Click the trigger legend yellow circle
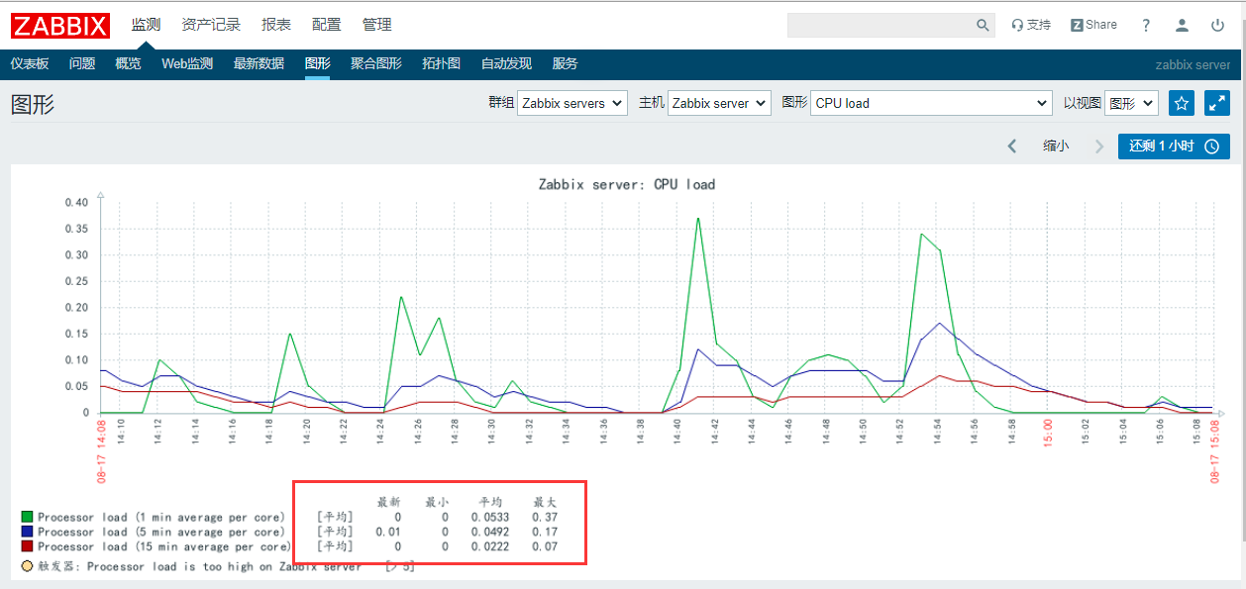1246x589 pixels. (x=28, y=566)
